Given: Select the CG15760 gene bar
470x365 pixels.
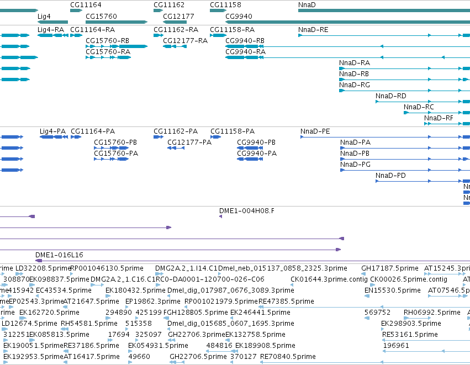Looking at the screenshot, I should pos(117,22).
